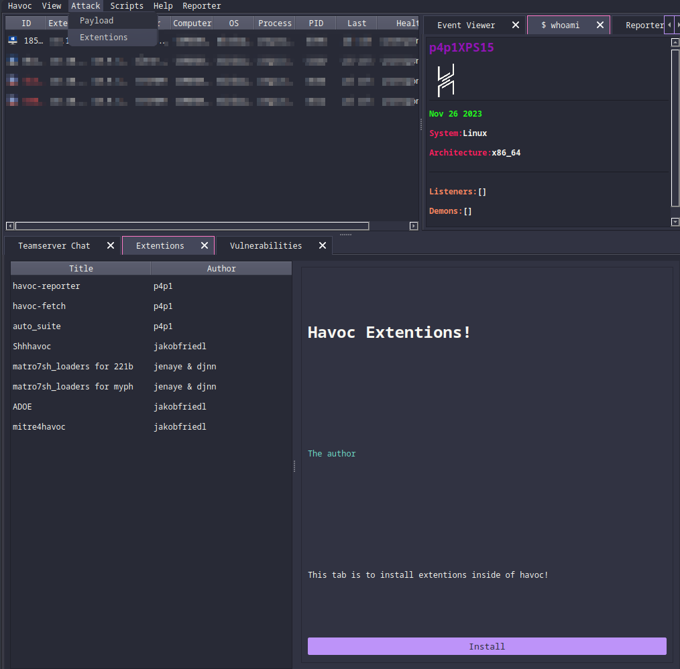Open the Reporter menu in menu bar

click(201, 6)
